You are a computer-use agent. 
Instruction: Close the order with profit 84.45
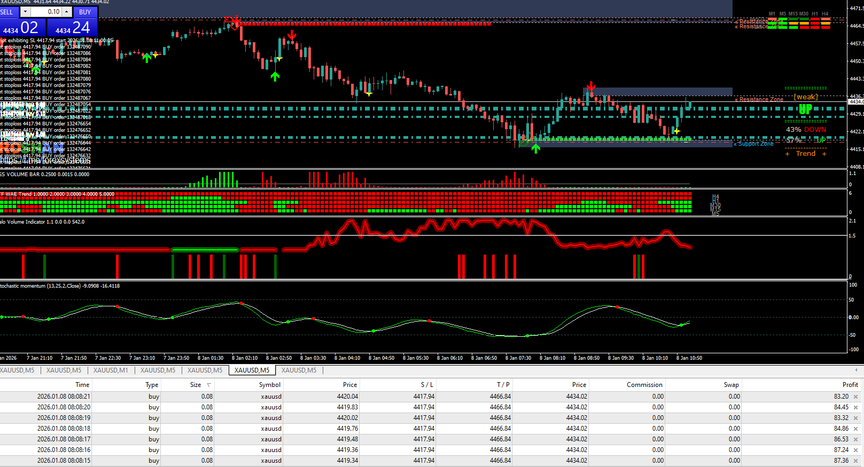point(855,407)
